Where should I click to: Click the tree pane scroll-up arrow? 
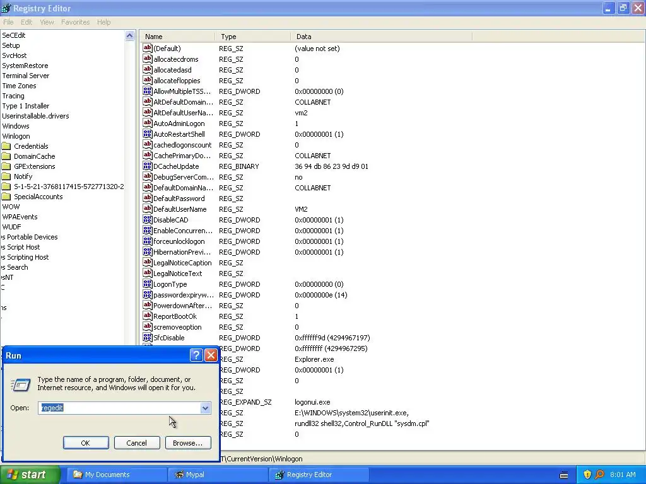(130, 36)
